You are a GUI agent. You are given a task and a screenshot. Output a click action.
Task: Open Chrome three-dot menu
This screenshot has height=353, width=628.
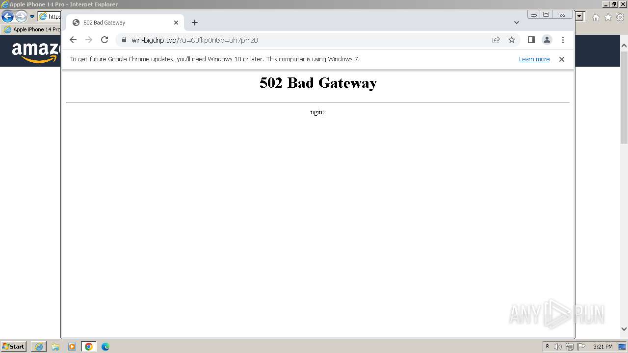tap(563, 40)
